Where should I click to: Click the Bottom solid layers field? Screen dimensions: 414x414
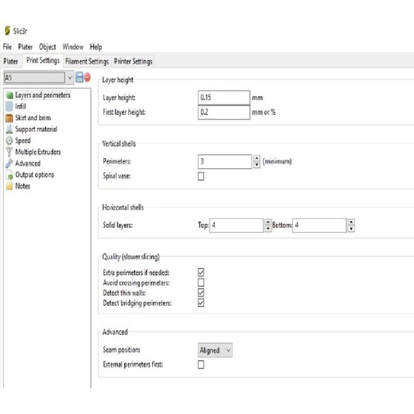pyautogui.click(x=319, y=225)
